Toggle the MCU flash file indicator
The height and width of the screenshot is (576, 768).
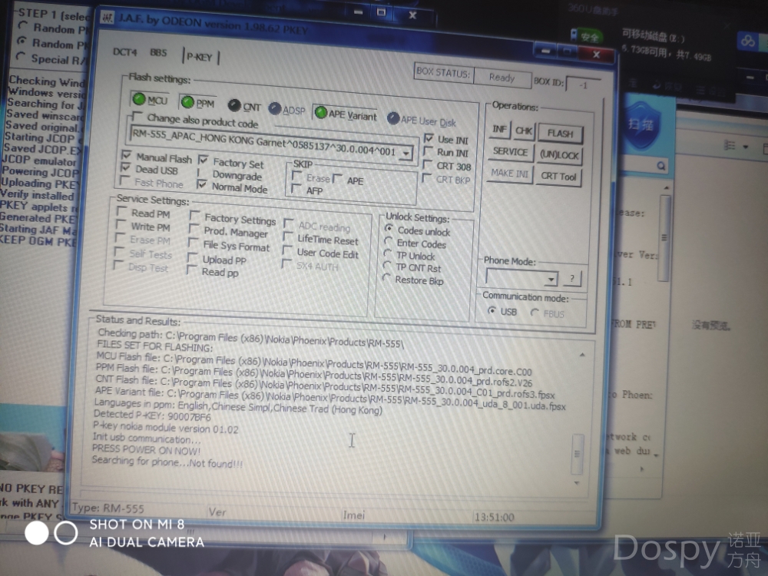[138, 99]
